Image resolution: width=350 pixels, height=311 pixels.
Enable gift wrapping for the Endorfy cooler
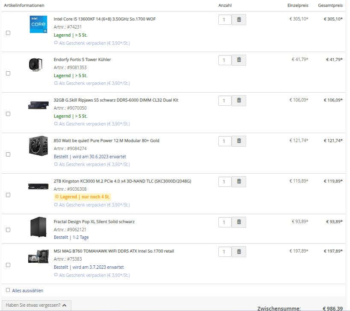(55, 83)
